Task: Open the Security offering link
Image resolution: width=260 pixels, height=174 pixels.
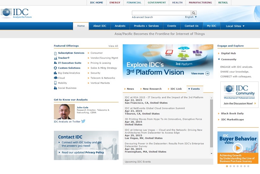Action: coord(95,73)
